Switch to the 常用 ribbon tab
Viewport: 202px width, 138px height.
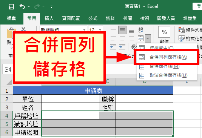[x=32, y=18]
